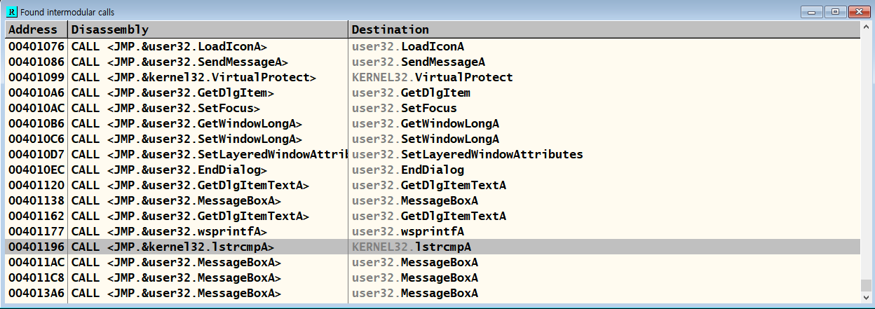Screen dimensions: 875x309
Task: Select address 004011C8
Action: 36,277
